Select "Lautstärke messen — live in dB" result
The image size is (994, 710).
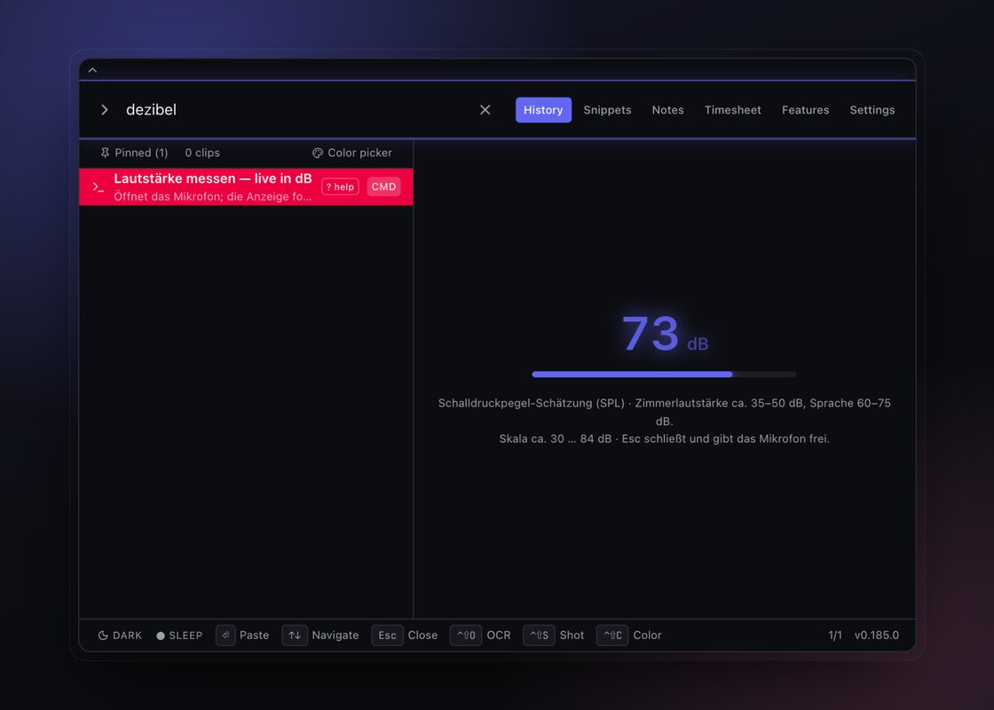click(246, 187)
